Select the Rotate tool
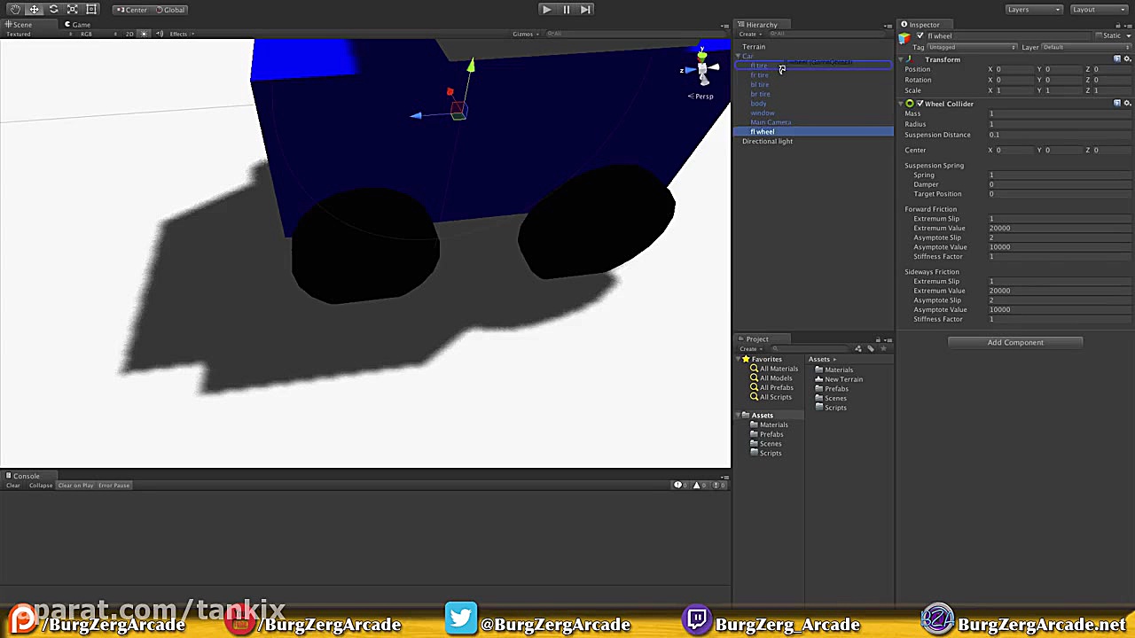The height and width of the screenshot is (638, 1135). (53, 9)
